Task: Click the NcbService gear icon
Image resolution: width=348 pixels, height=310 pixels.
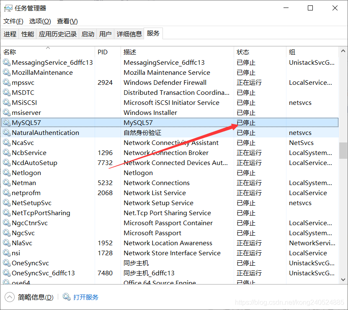Action: pos(7,152)
